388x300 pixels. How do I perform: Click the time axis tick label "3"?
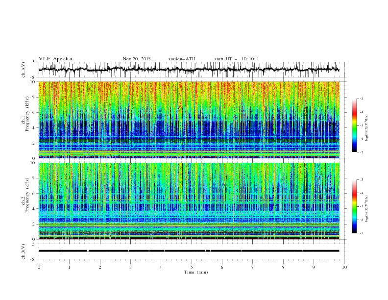pos(130,267)
